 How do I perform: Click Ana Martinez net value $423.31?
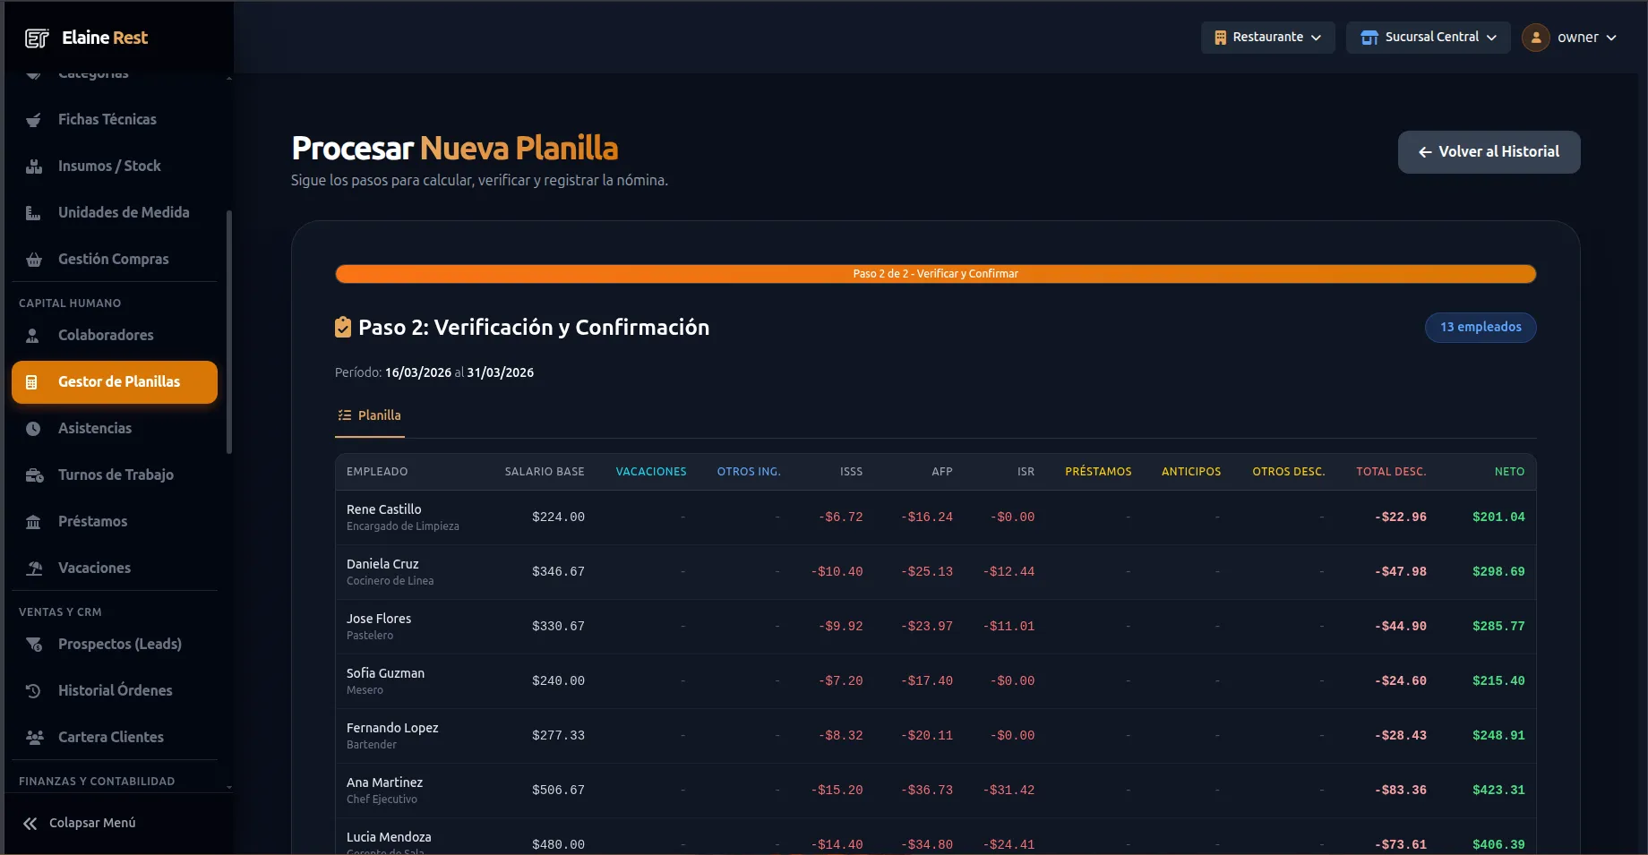point(1498,791)
